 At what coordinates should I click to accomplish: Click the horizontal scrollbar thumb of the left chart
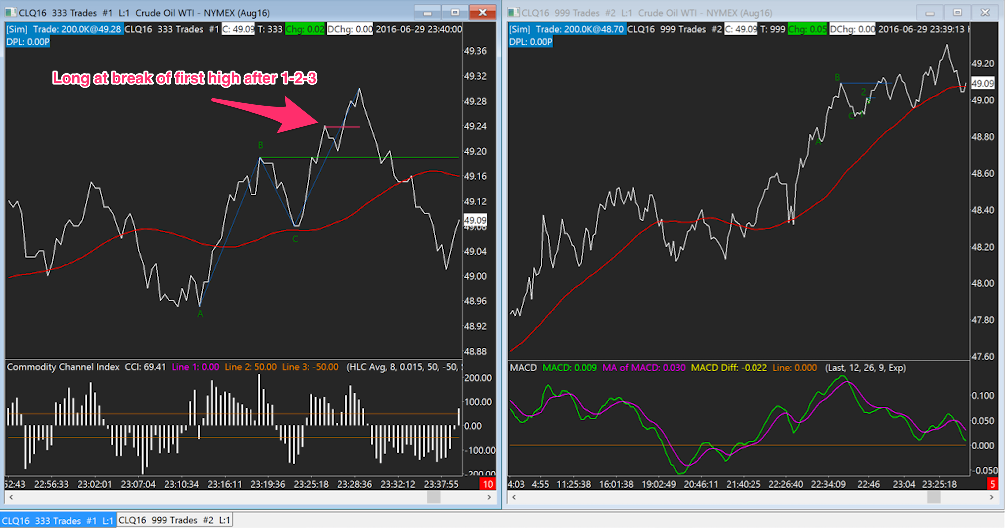click(433, 497)
